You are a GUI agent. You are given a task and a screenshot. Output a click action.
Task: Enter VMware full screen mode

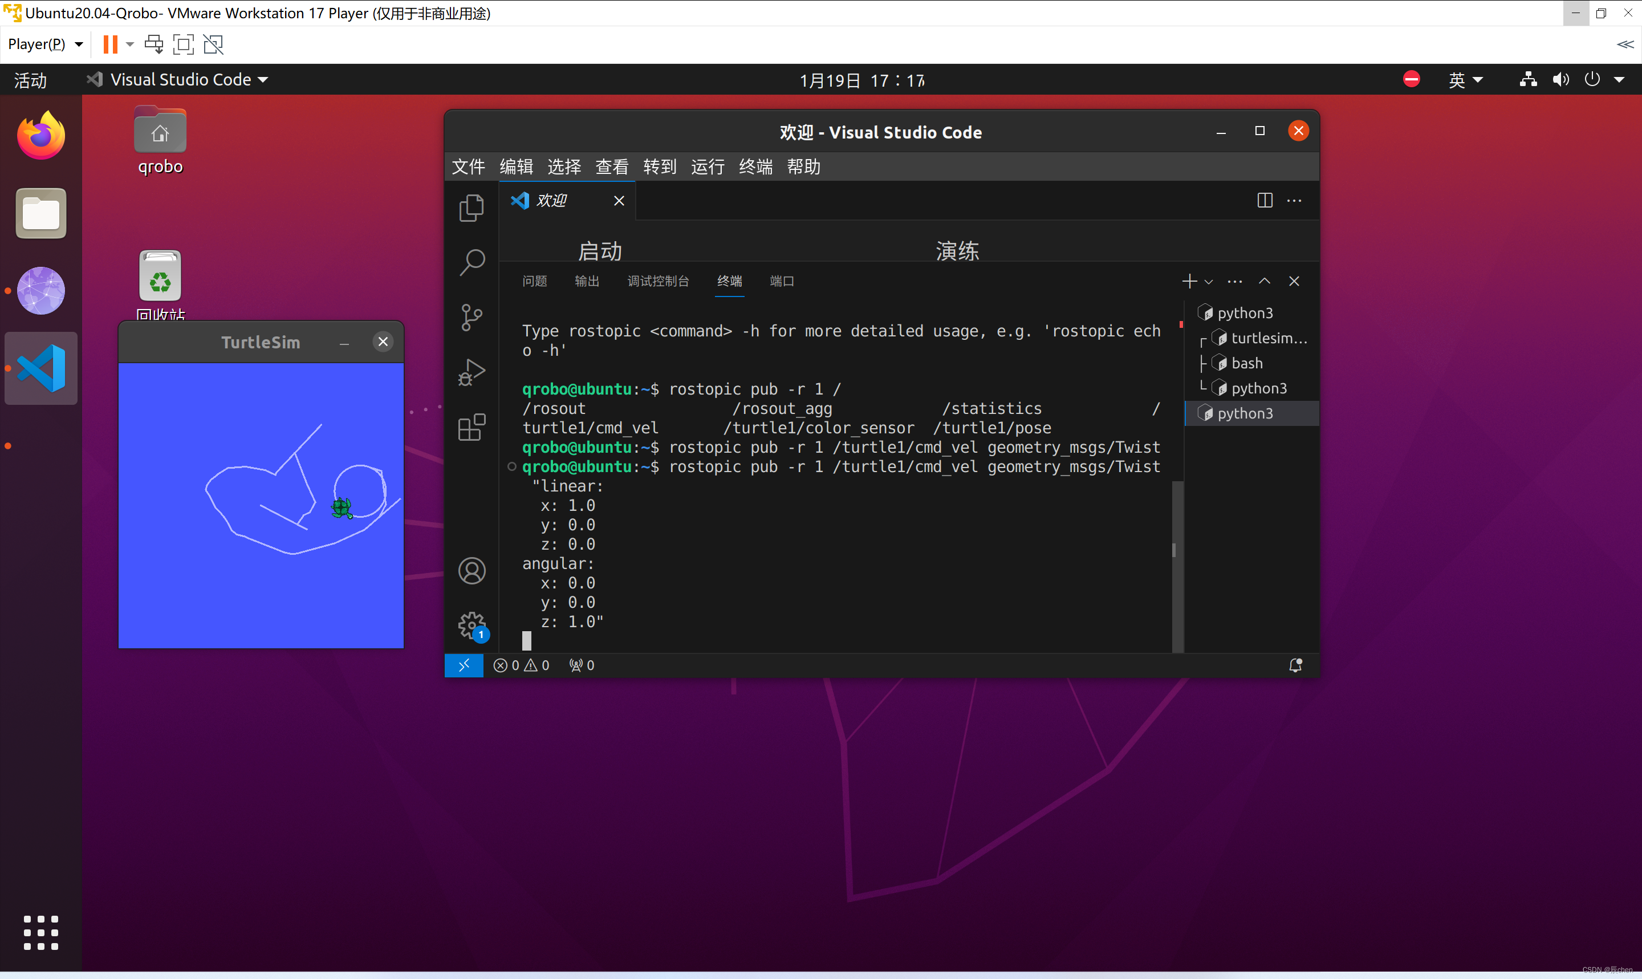pyautogui.click(x=184, y=44)
